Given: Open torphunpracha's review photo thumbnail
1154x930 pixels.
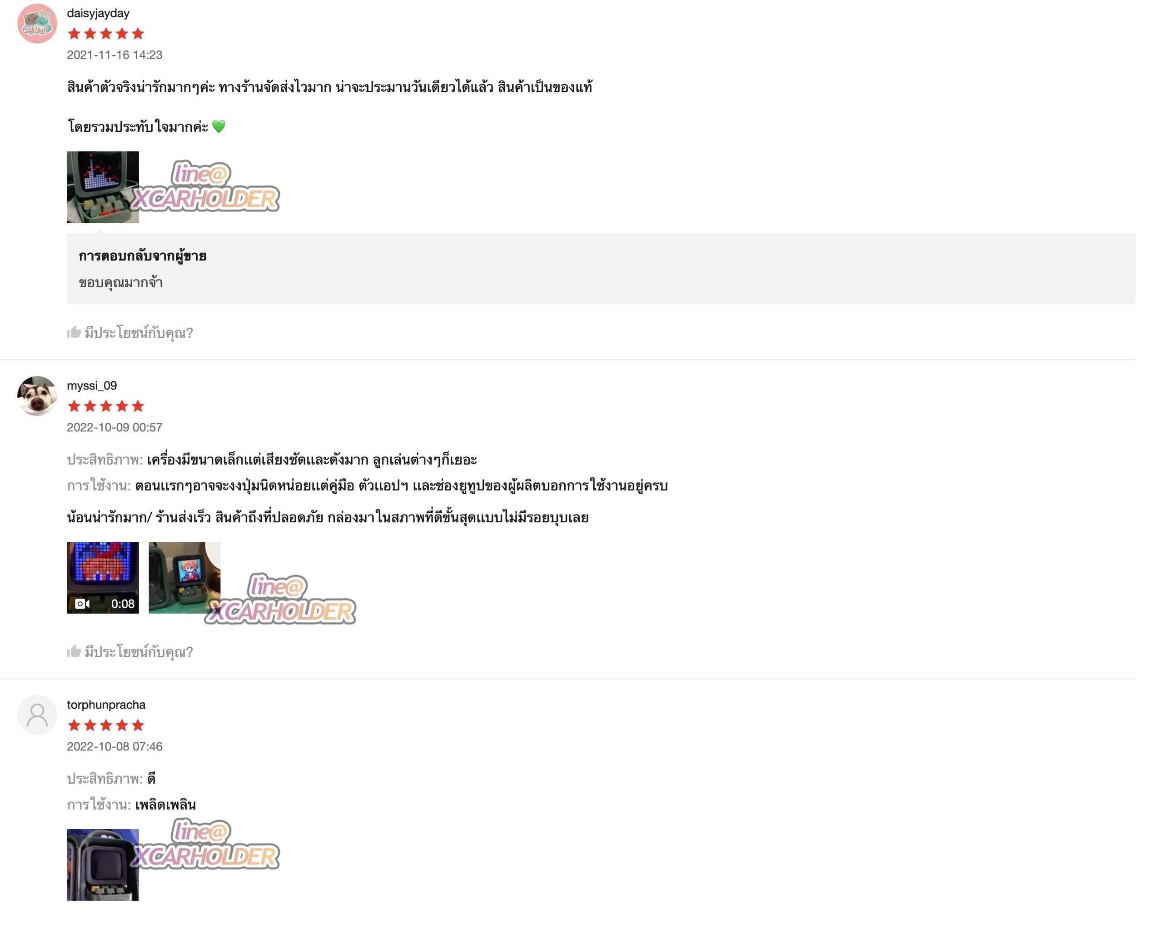Looking at the screenshot, I should point(103,865).
